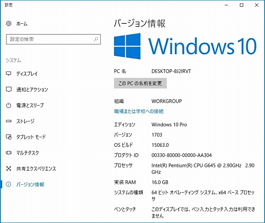Screen dimensions: 265x223
Task: Open マルチタスク settings
Action: pos(28,153)
